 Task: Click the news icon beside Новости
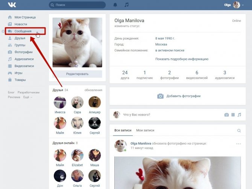point(10,24)
